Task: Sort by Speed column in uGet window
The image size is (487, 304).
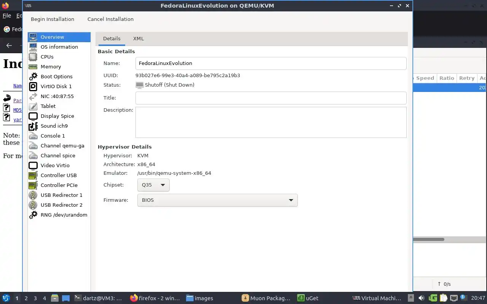Action: pyautogui.click(x=425, y=78)
